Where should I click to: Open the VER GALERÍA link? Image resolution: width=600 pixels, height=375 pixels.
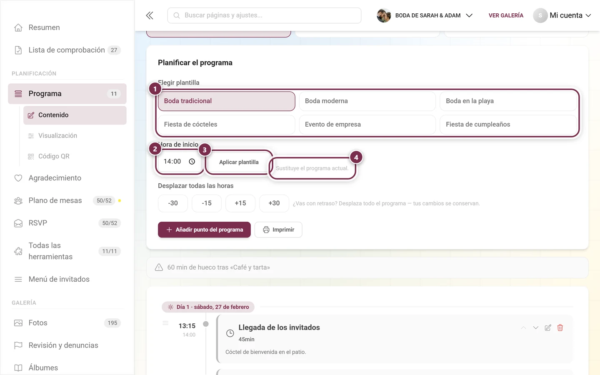tap(506, 15)
